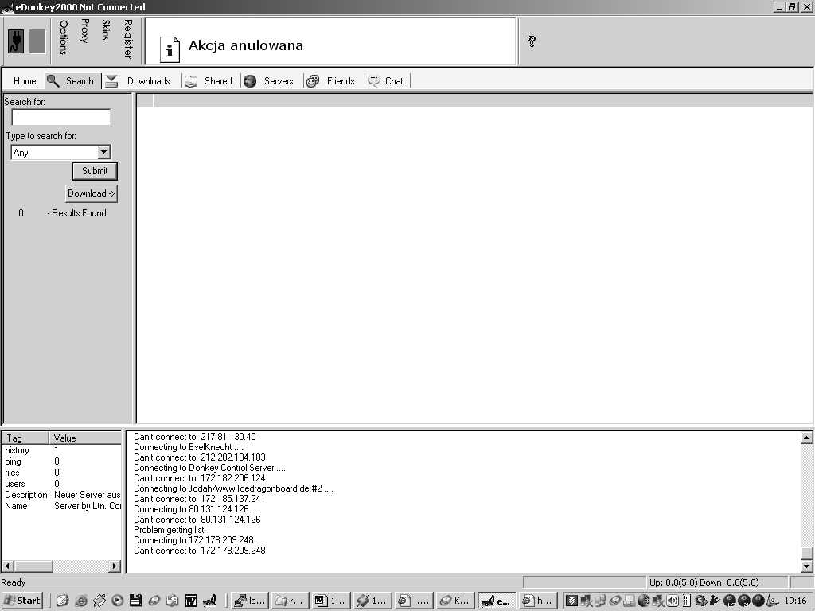
Task: Focus the Search for text field
Action: 60,117
